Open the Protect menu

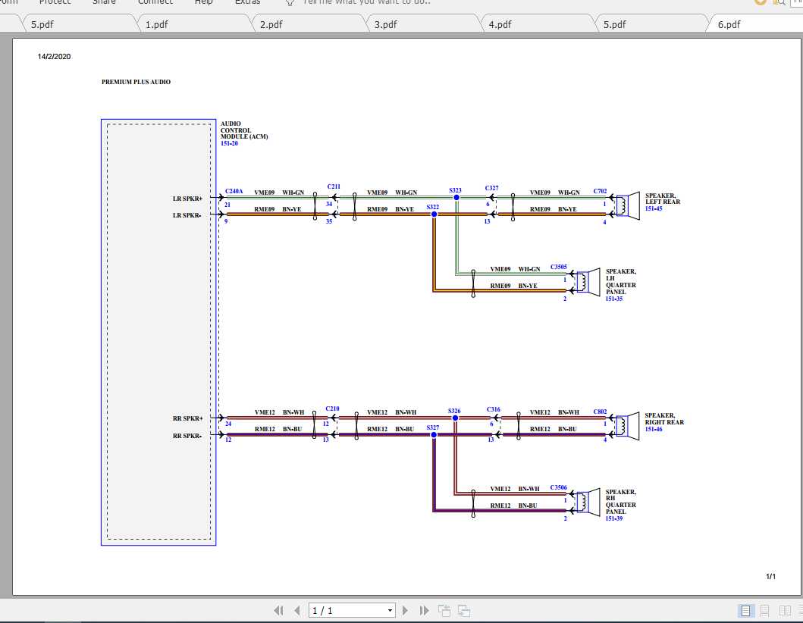tap(55, 3)
